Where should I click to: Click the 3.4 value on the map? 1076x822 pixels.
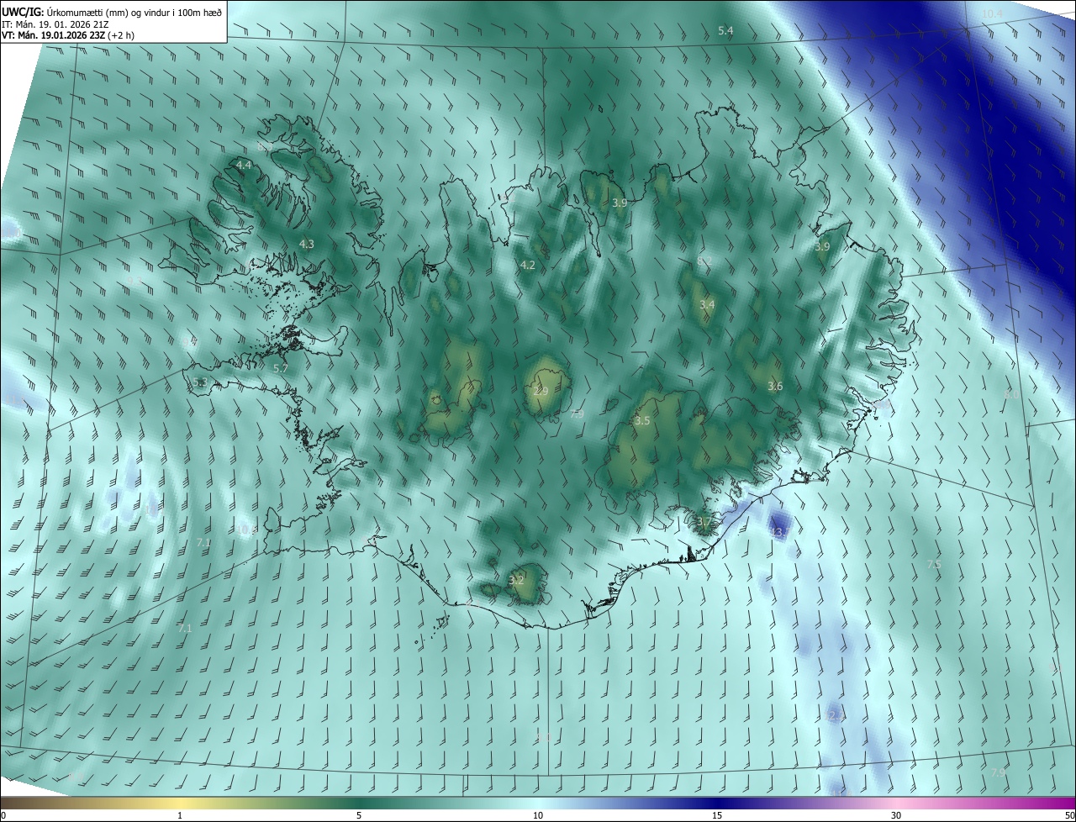pyautogui.click(x=707, y=304)
